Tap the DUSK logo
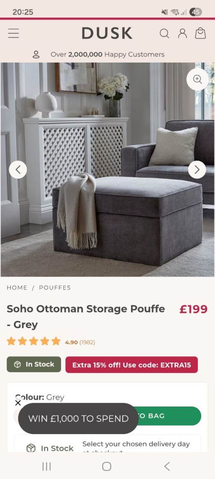The image size is (215, 479). pyautogui.click(x=107, y=33)
